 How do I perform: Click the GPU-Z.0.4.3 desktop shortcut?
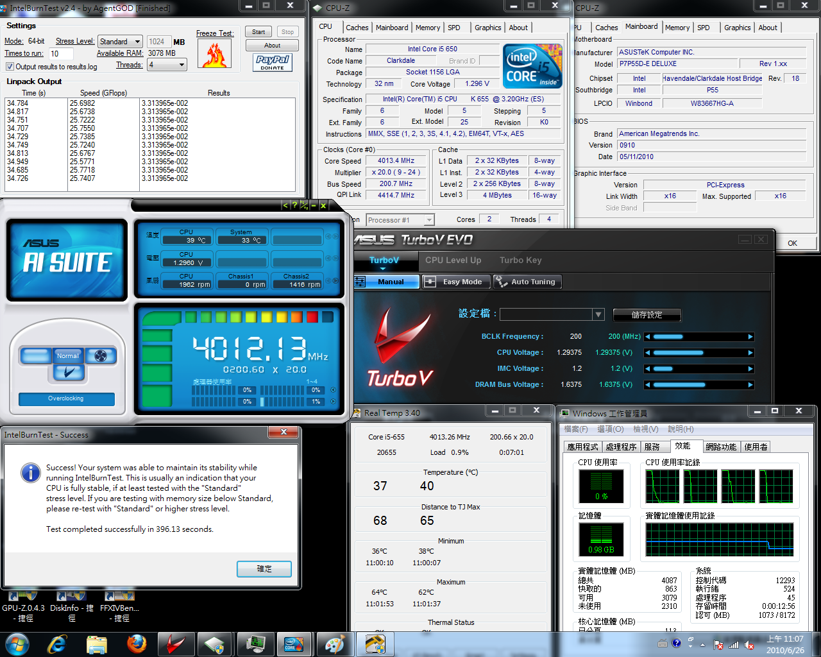pos(24,608)
